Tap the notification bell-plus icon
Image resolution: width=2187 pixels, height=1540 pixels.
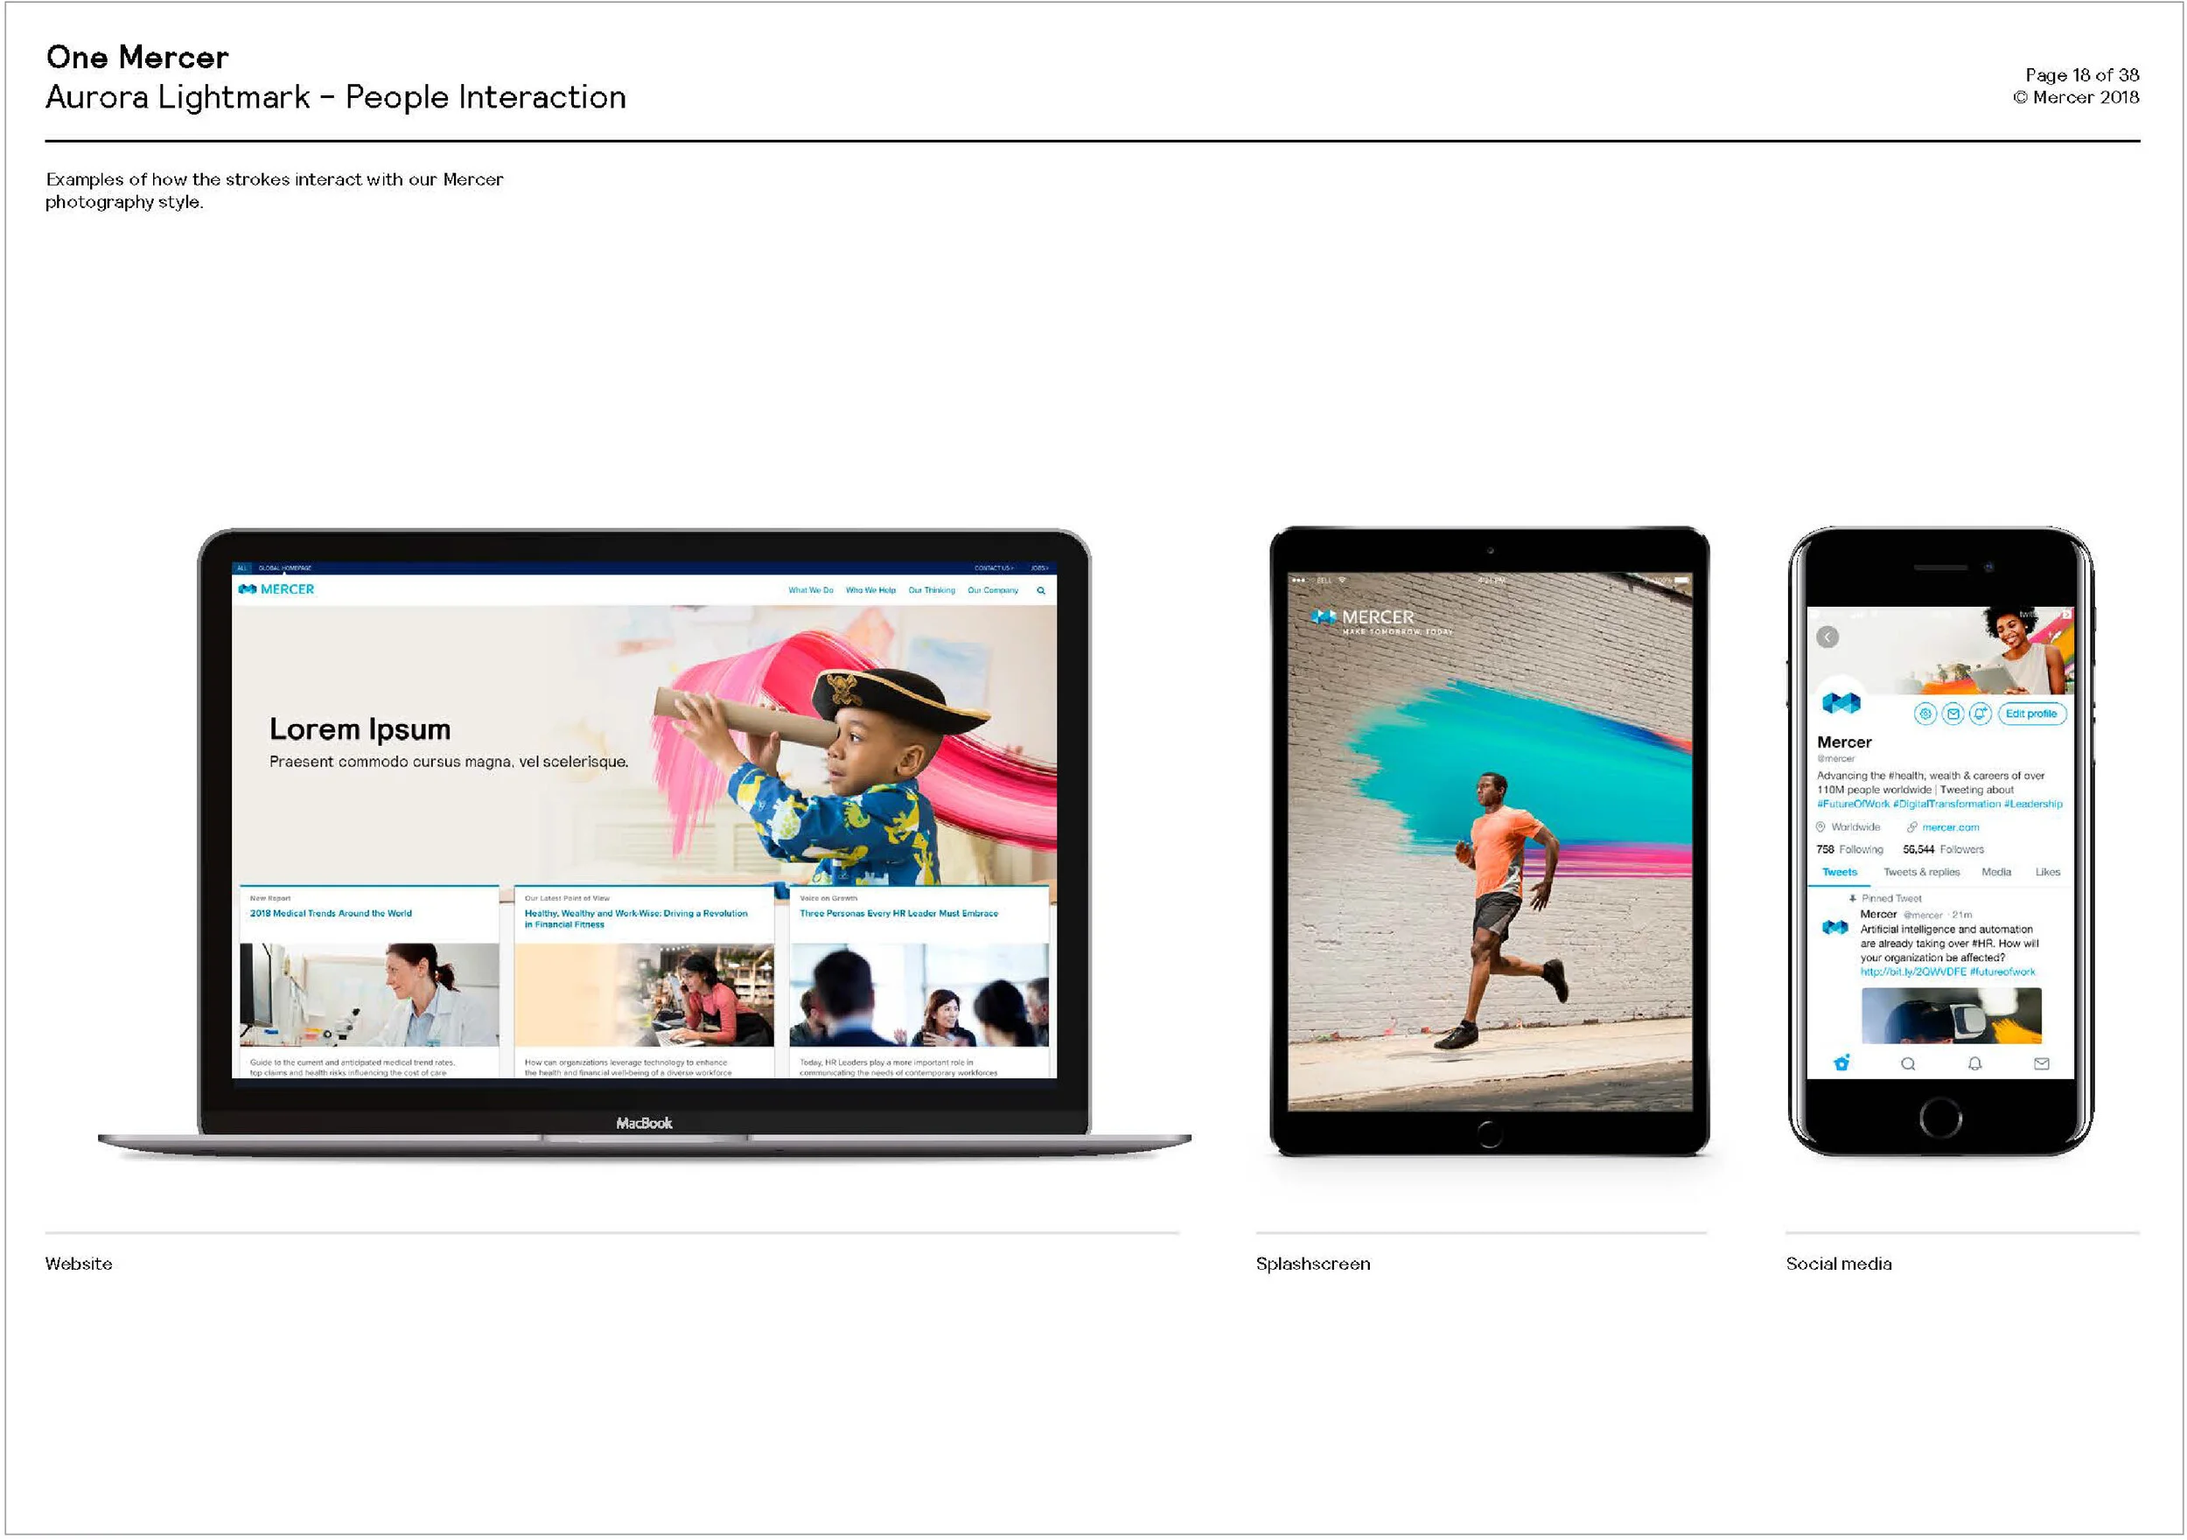tap(1981, 714)
